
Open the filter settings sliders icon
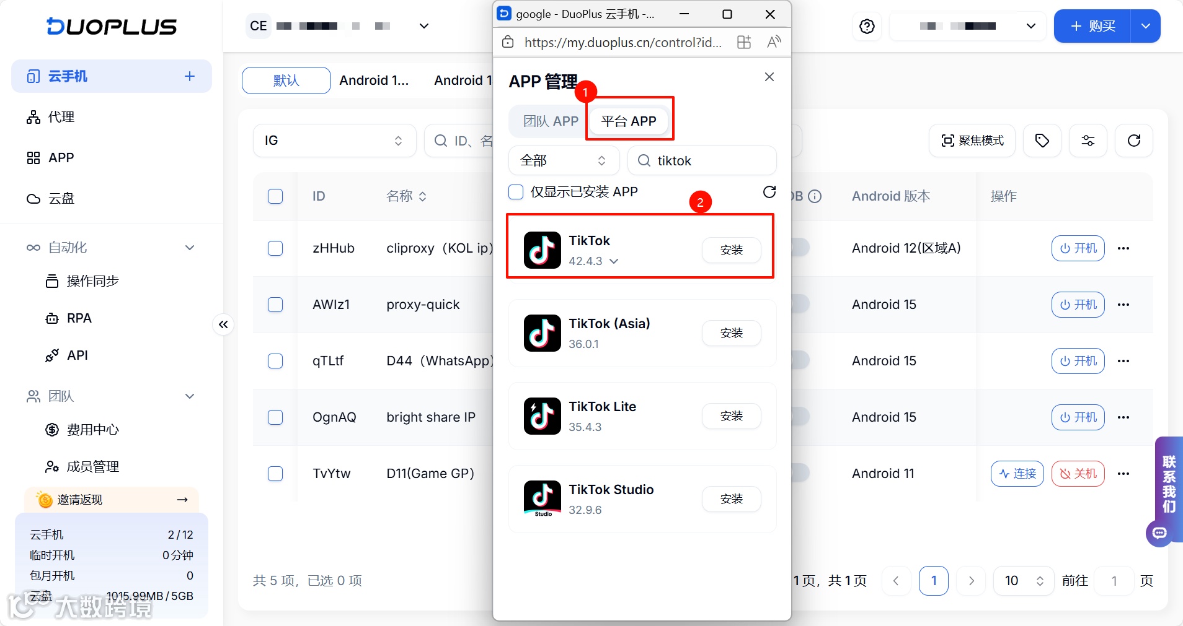point(1088,141)
